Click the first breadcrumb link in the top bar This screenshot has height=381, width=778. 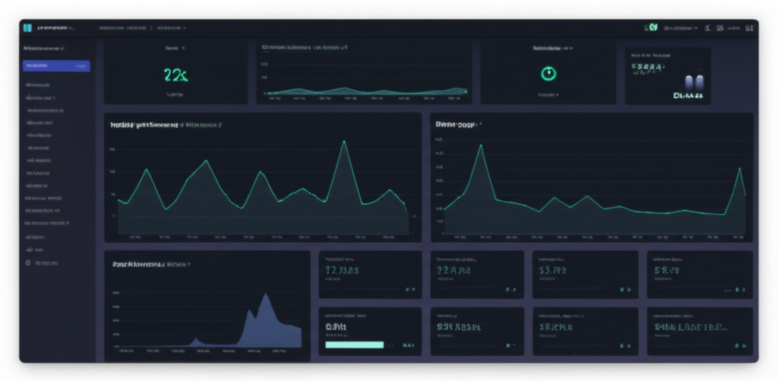coord(122,28)
